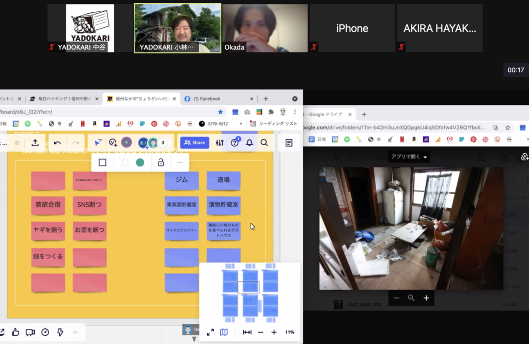Enter Miro fullscreen mode icon

210,332
